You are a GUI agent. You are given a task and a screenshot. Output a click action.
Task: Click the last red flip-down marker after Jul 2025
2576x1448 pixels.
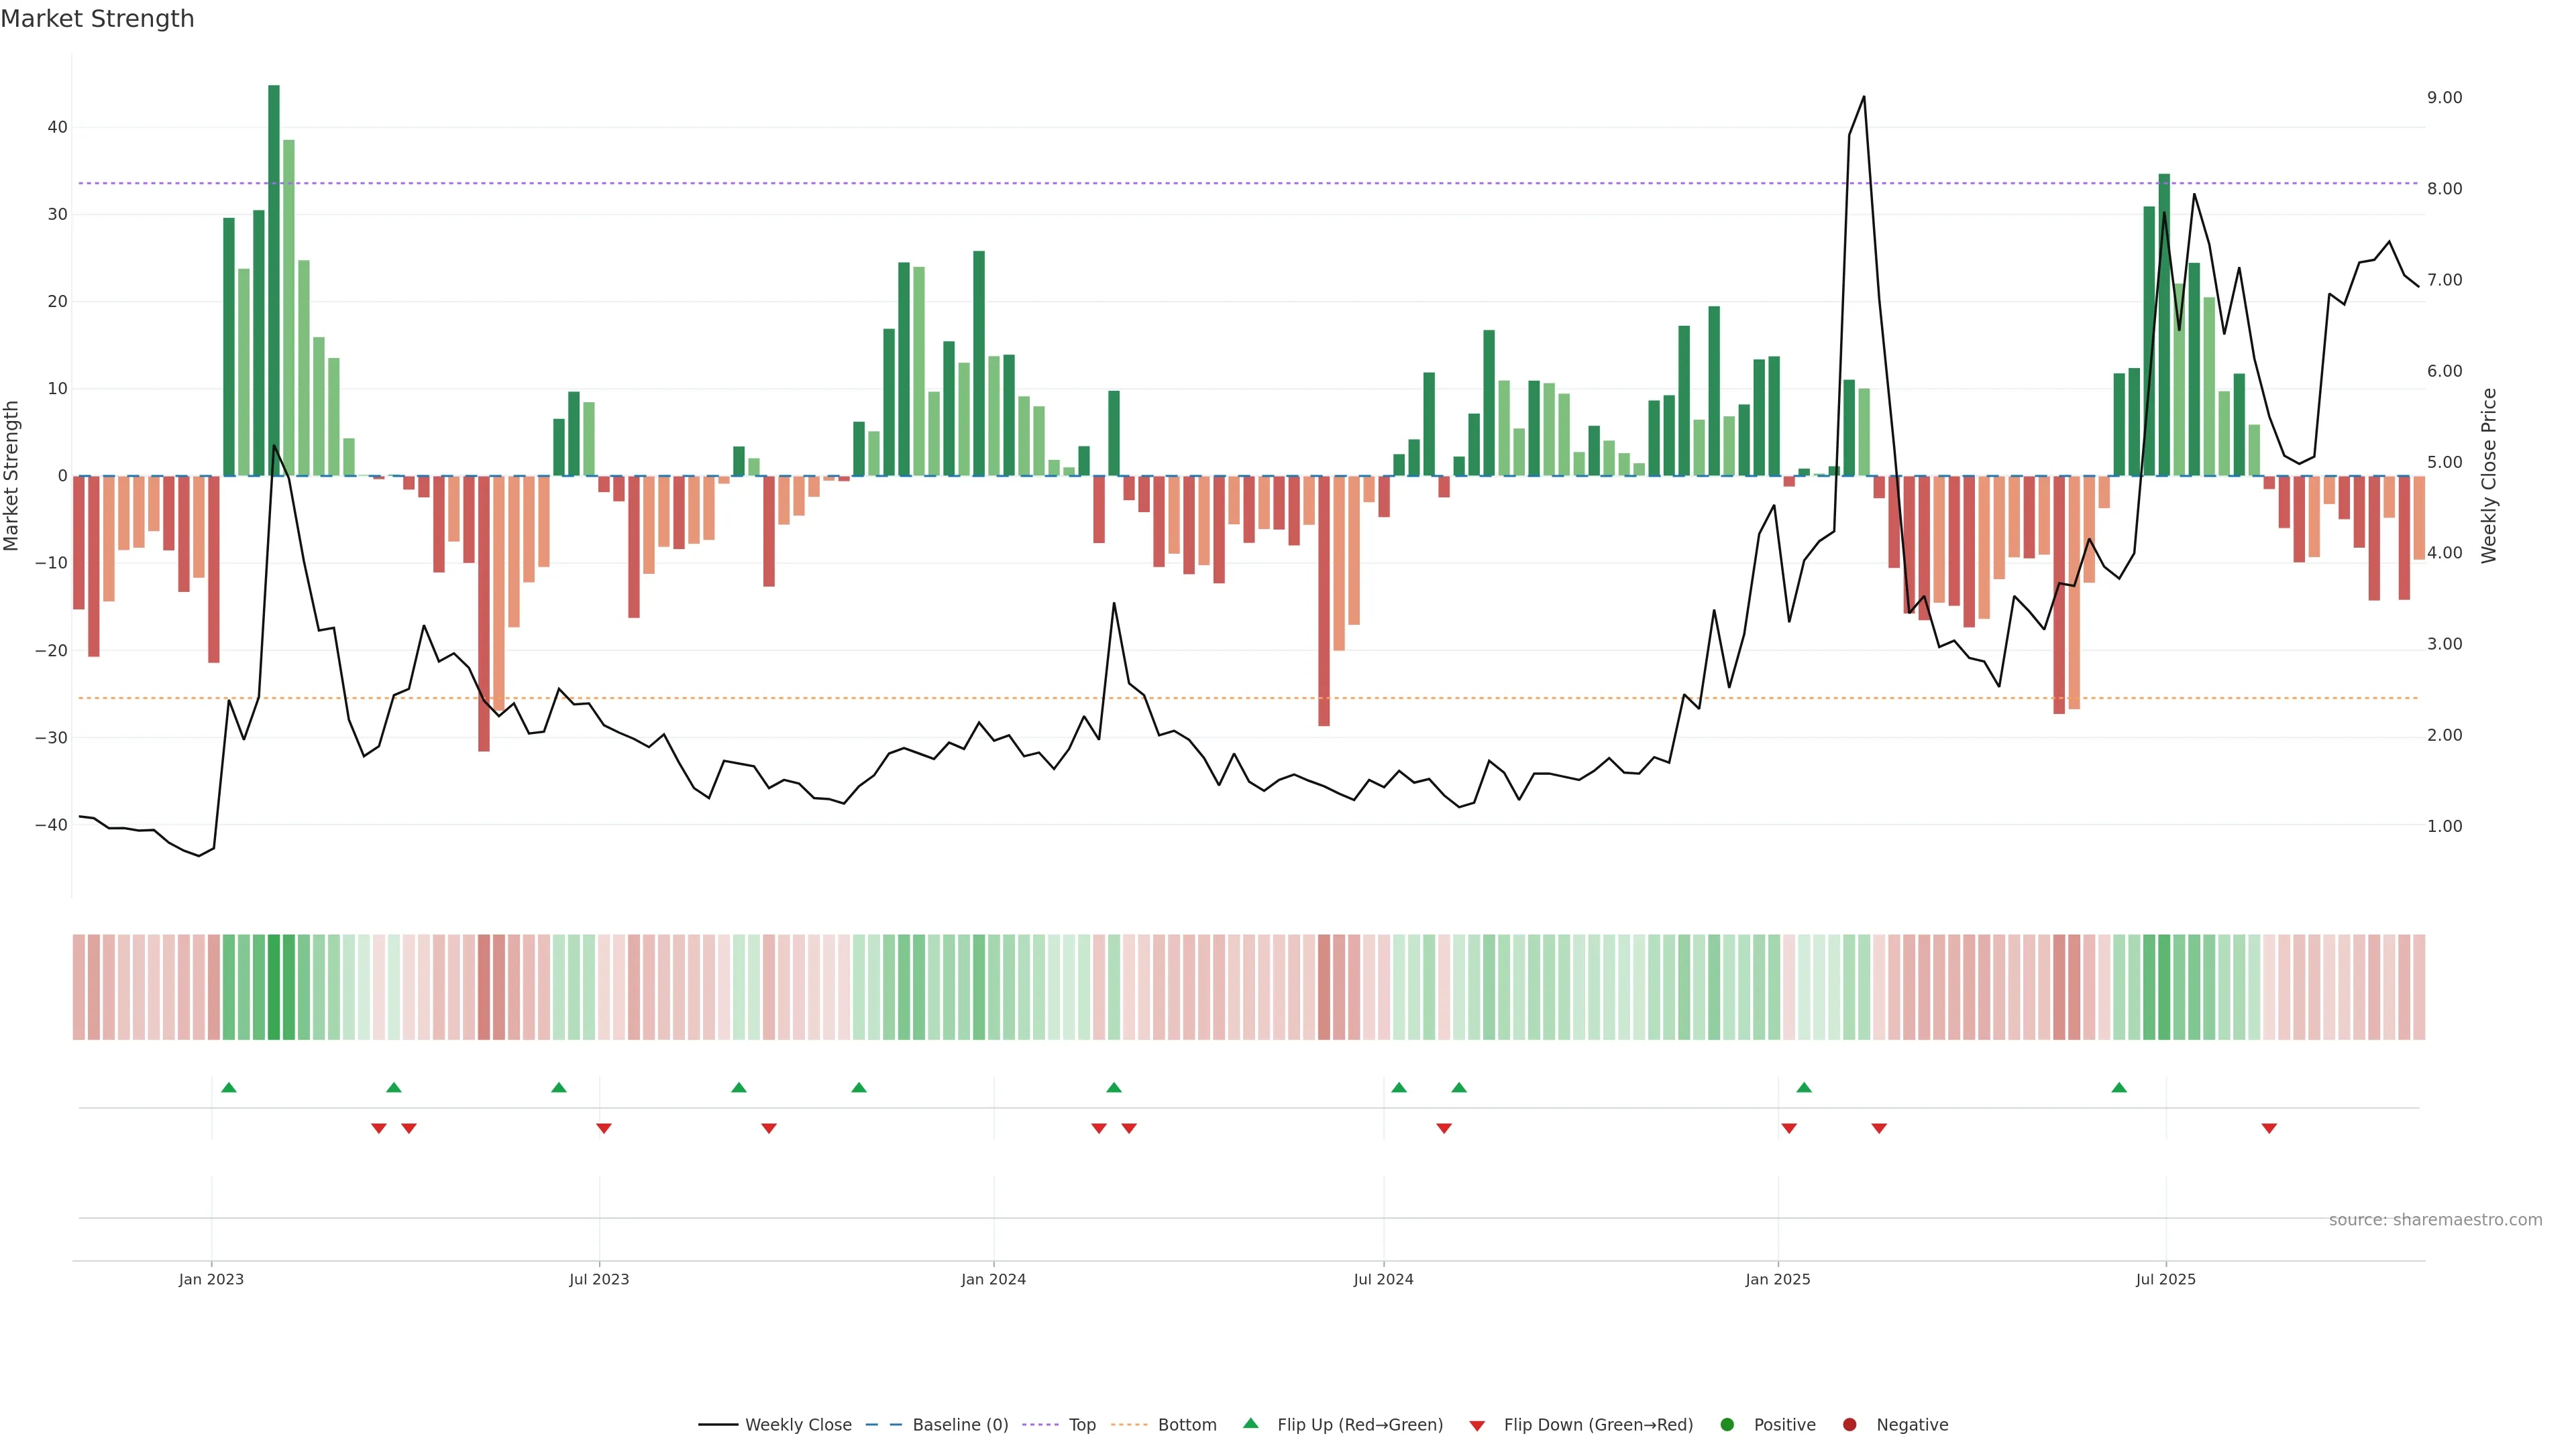click(2269, 1128)
